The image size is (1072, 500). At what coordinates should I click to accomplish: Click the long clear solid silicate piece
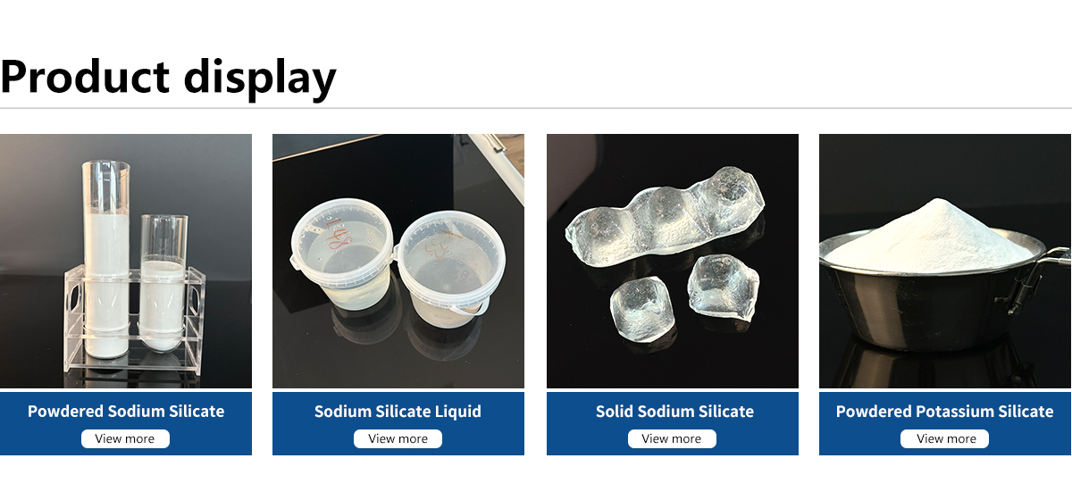666,216
